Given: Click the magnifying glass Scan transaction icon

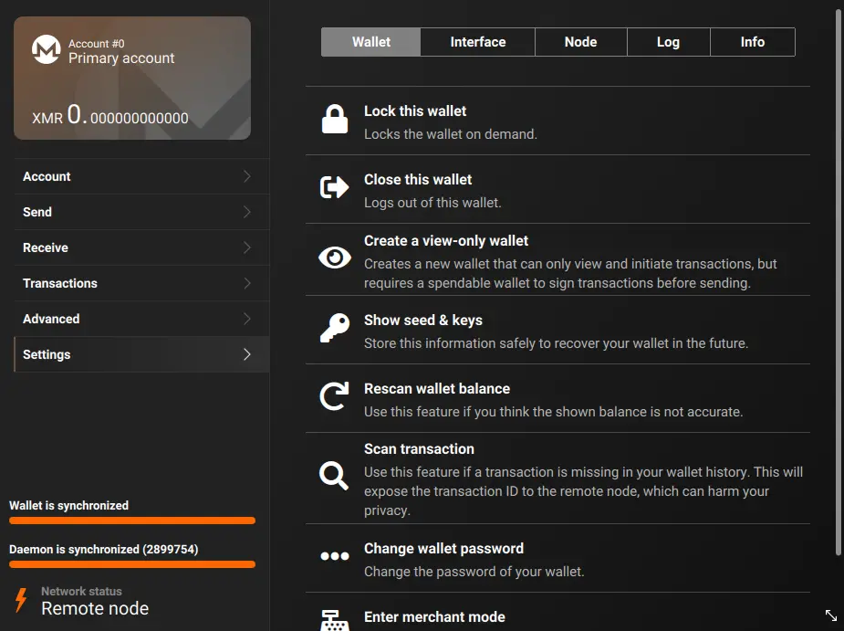Looking at the screenshot, I should tap(334, 476).
